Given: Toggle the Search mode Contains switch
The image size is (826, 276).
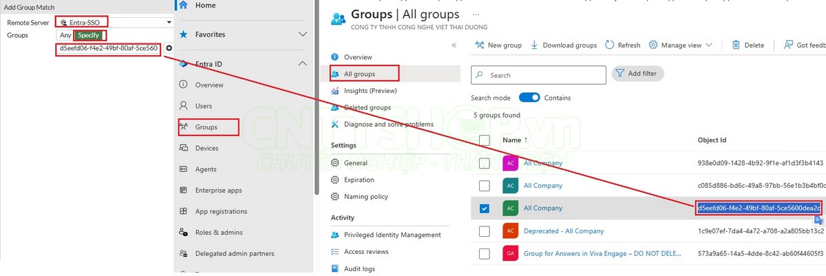Looking at the screenshot, I should point(529,98).
